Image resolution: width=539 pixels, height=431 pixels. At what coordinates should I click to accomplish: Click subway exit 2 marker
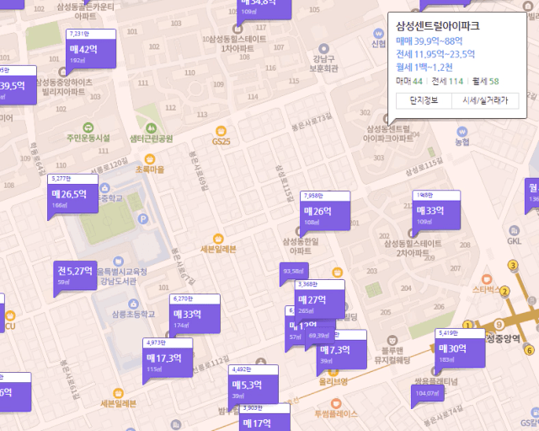point(504,292)
